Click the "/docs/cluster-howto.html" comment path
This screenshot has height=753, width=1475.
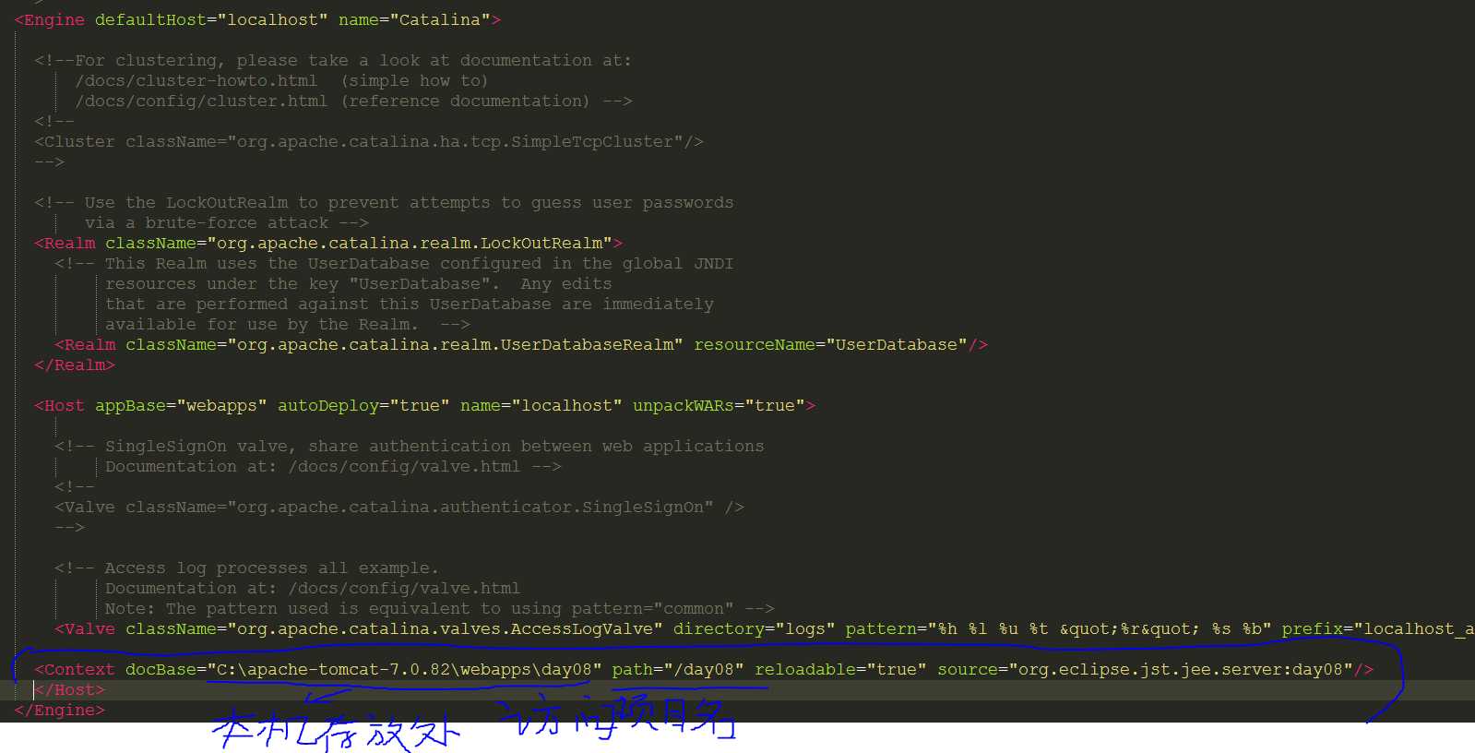tap(196, 80)
